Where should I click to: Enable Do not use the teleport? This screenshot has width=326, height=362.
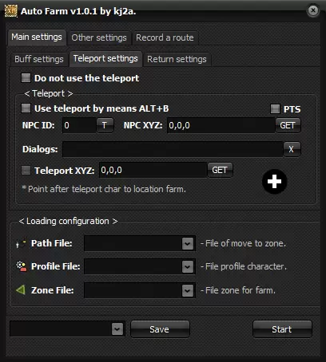pyautogui.click(x=26, y=78)
